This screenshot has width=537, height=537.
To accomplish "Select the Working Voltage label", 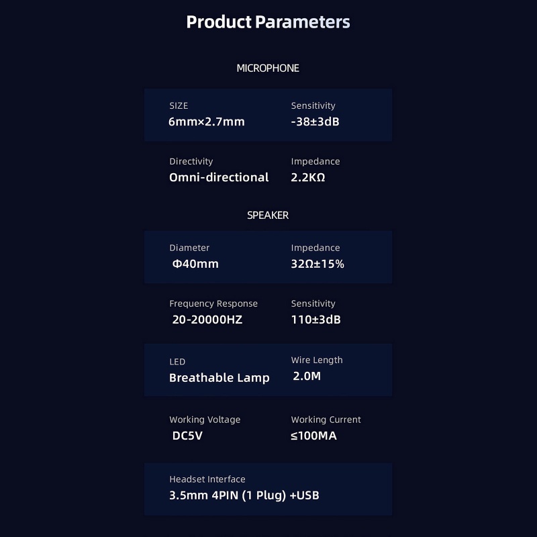I will (x=205, y=420).
